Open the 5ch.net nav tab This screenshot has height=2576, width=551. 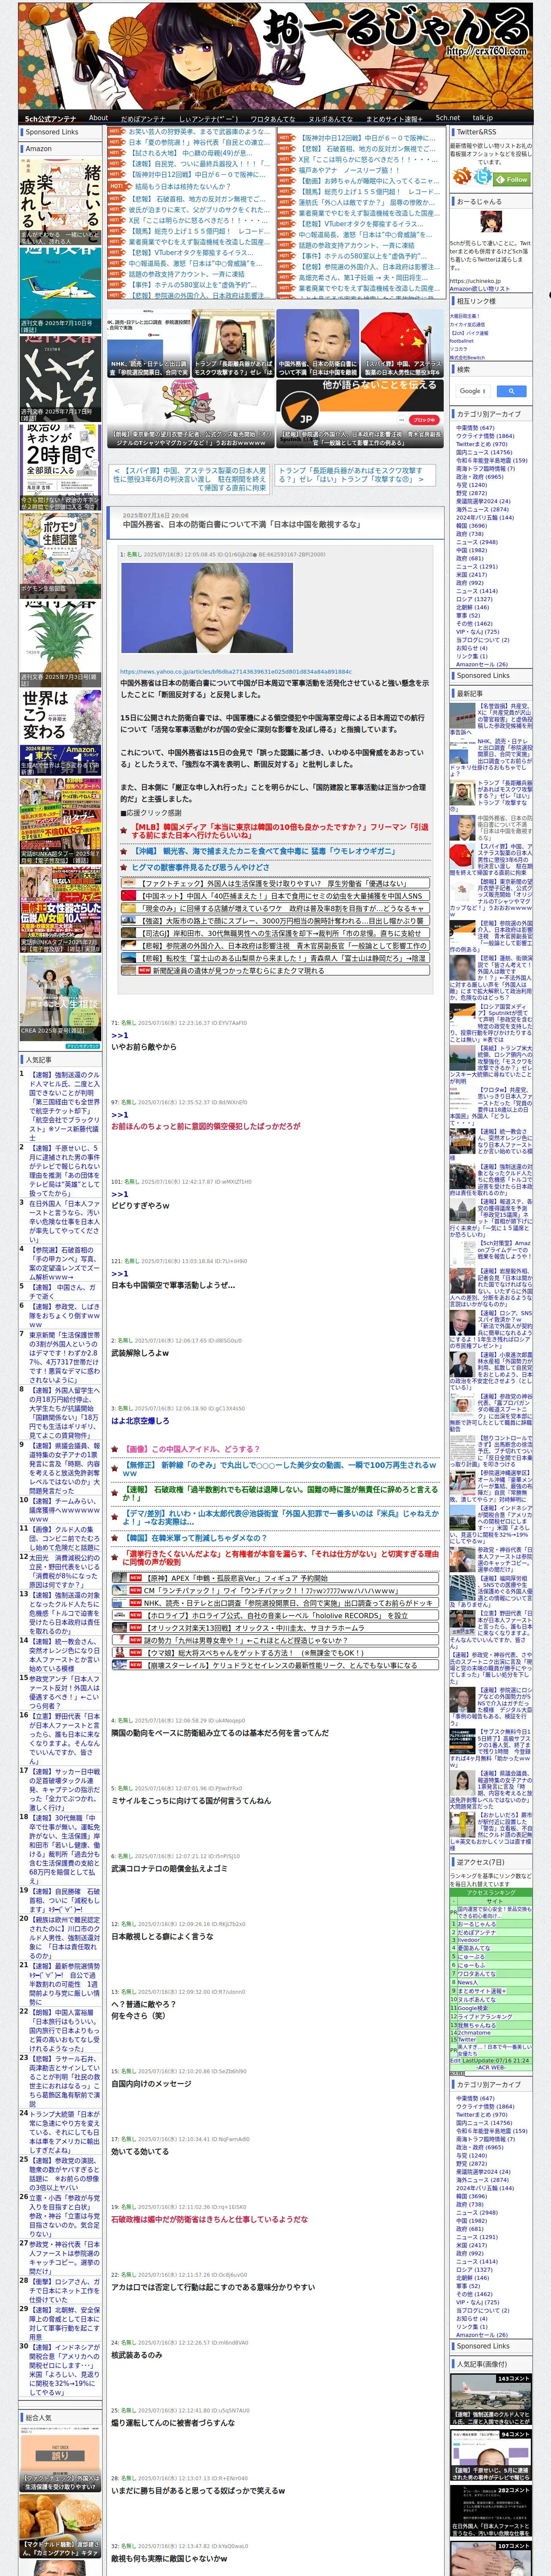pyautogui.click(x=447, y=118)
